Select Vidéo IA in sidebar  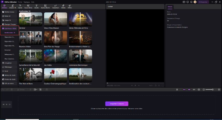click(9, 16)
